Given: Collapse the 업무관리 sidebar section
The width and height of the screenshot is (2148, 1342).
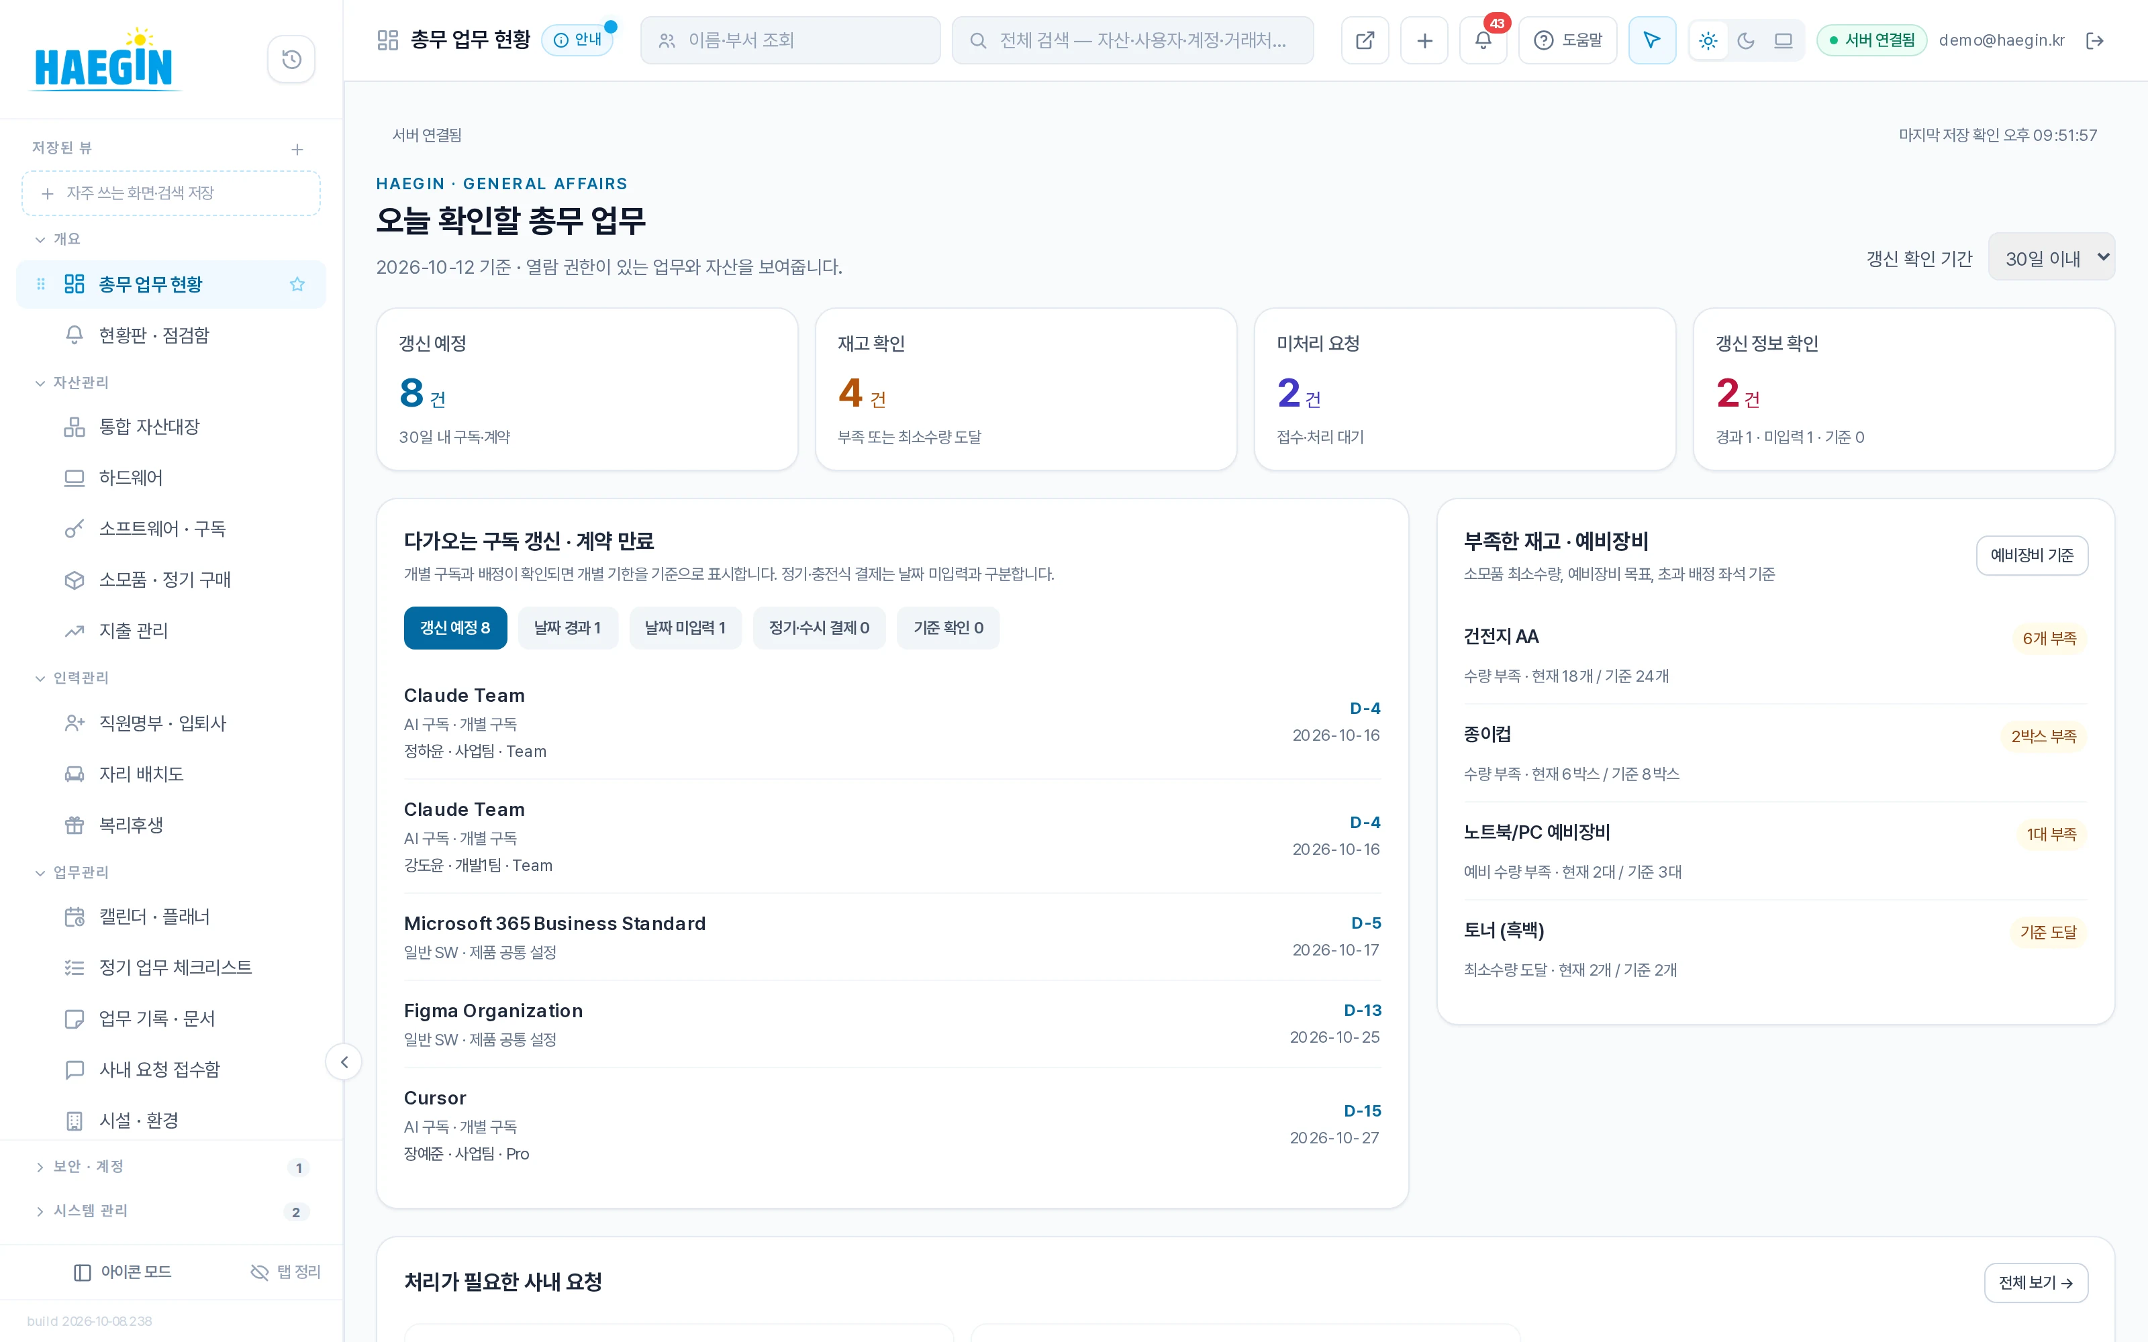Looking at the screenshot, I should tap(71, 872).
